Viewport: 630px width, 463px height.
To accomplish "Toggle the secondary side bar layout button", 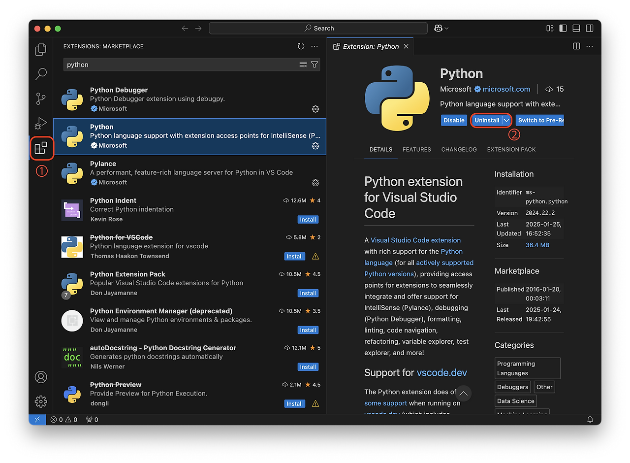I will 590,28.
